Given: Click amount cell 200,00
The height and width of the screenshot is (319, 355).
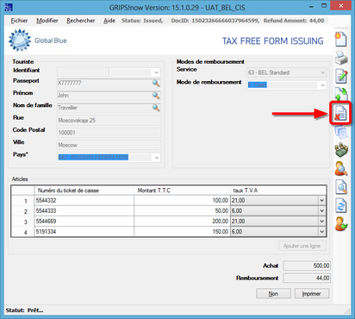Looking at the screenshot, I should (182, 222).
